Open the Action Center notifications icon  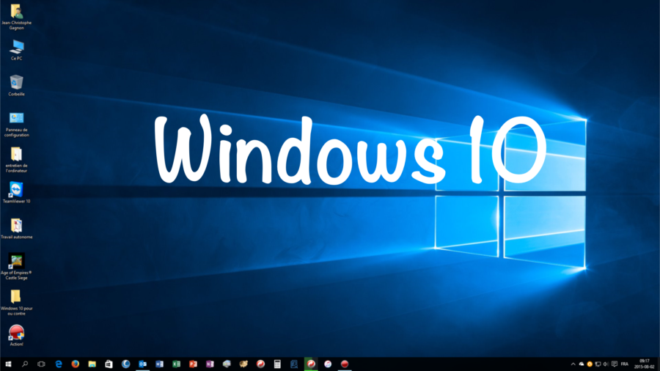pyautogui.click(x=614, y=364)
